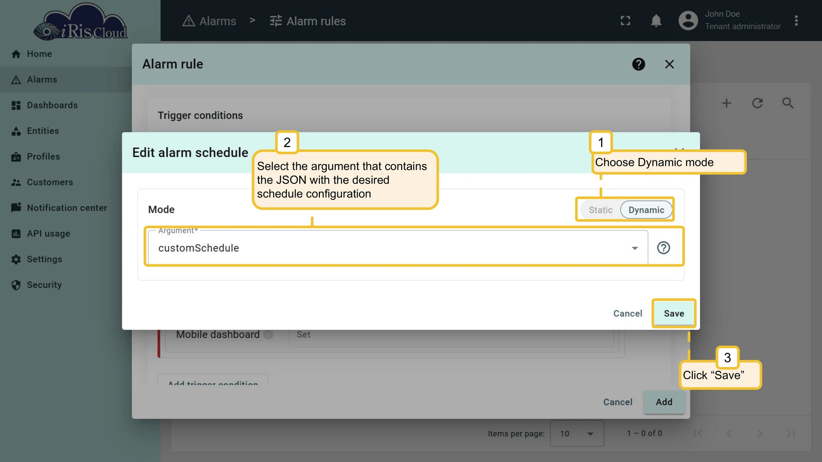Image resolution: width=822 pixels, height=462 pixels.
Task: Click the API usage chart icon
Action: click(x=16, y=234)
